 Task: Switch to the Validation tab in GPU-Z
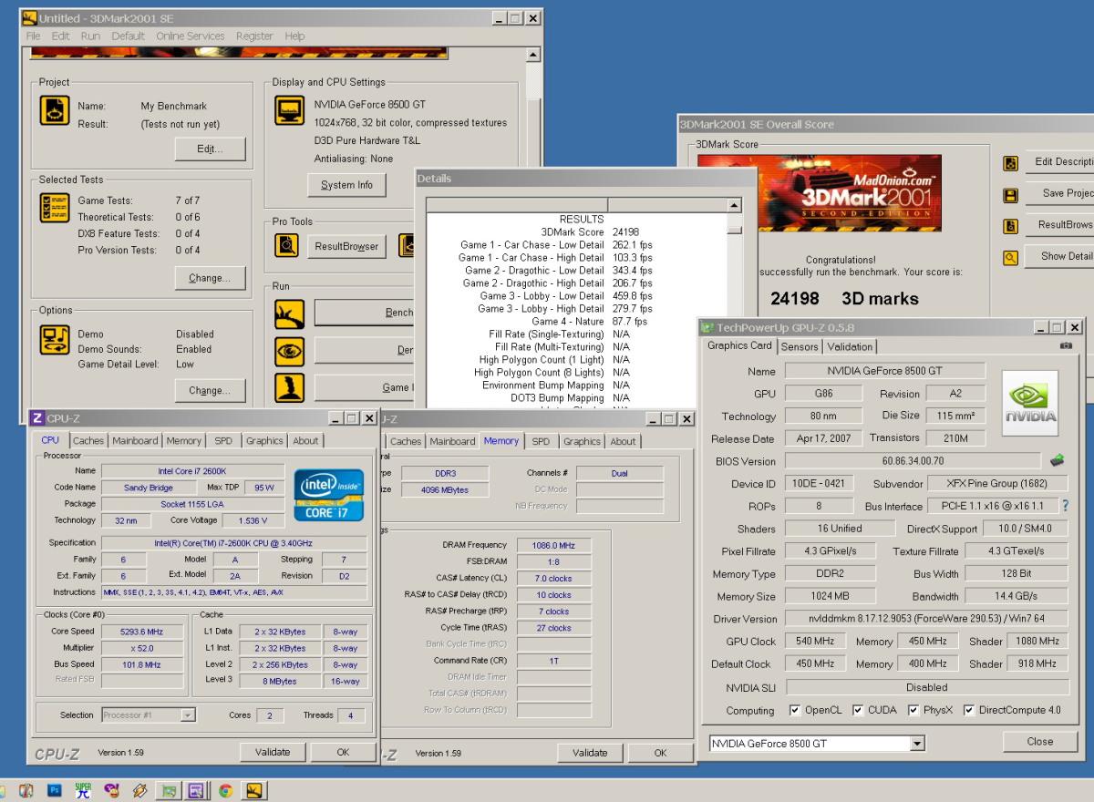(850, 346)
